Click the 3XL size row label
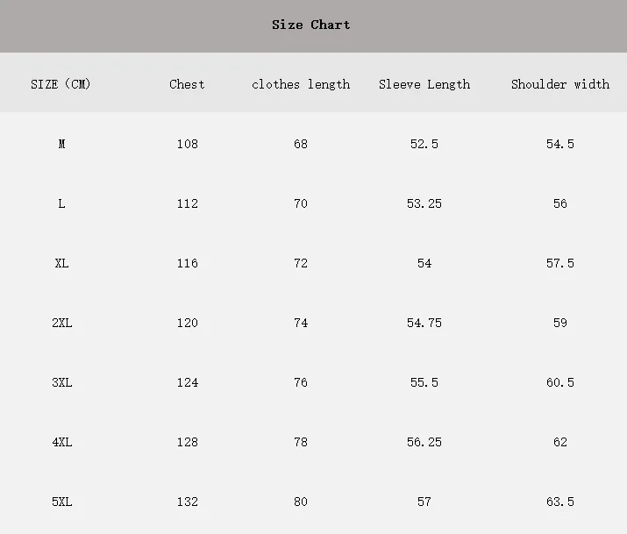 pos(62,382)
